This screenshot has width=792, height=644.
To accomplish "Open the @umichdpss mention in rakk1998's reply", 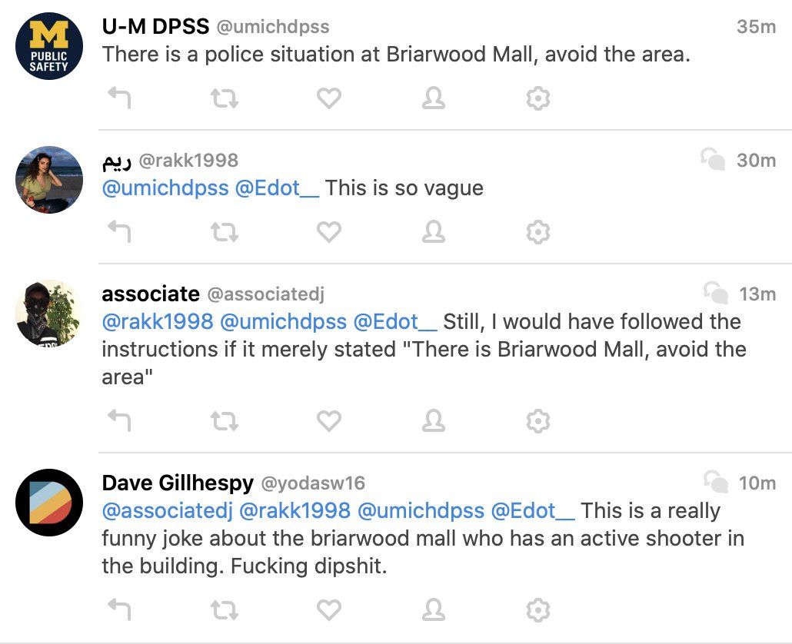I will tap(164, 188).
